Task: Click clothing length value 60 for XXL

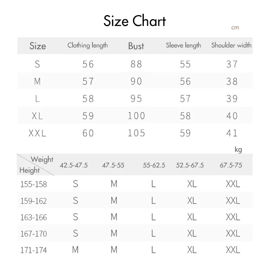Action: point(88,133)
